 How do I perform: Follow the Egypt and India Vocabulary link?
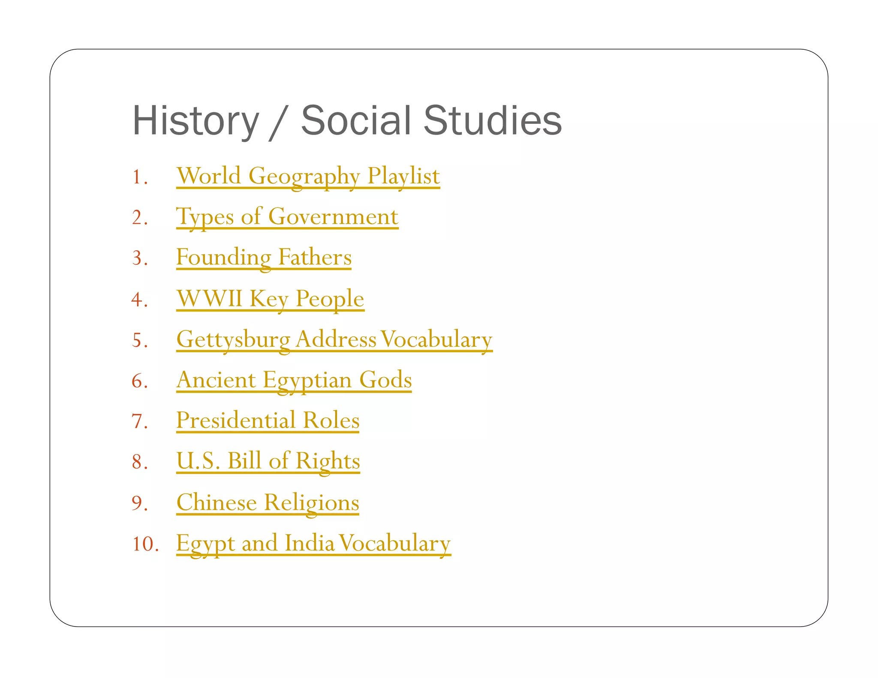[x=313, y=543]
